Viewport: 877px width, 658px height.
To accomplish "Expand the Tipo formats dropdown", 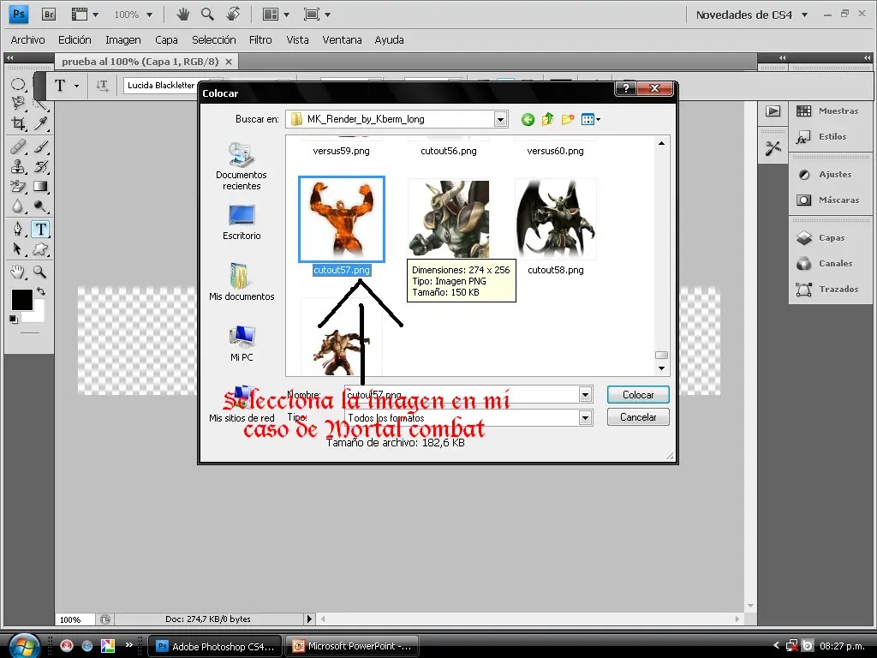I will (x=585, y=417).
